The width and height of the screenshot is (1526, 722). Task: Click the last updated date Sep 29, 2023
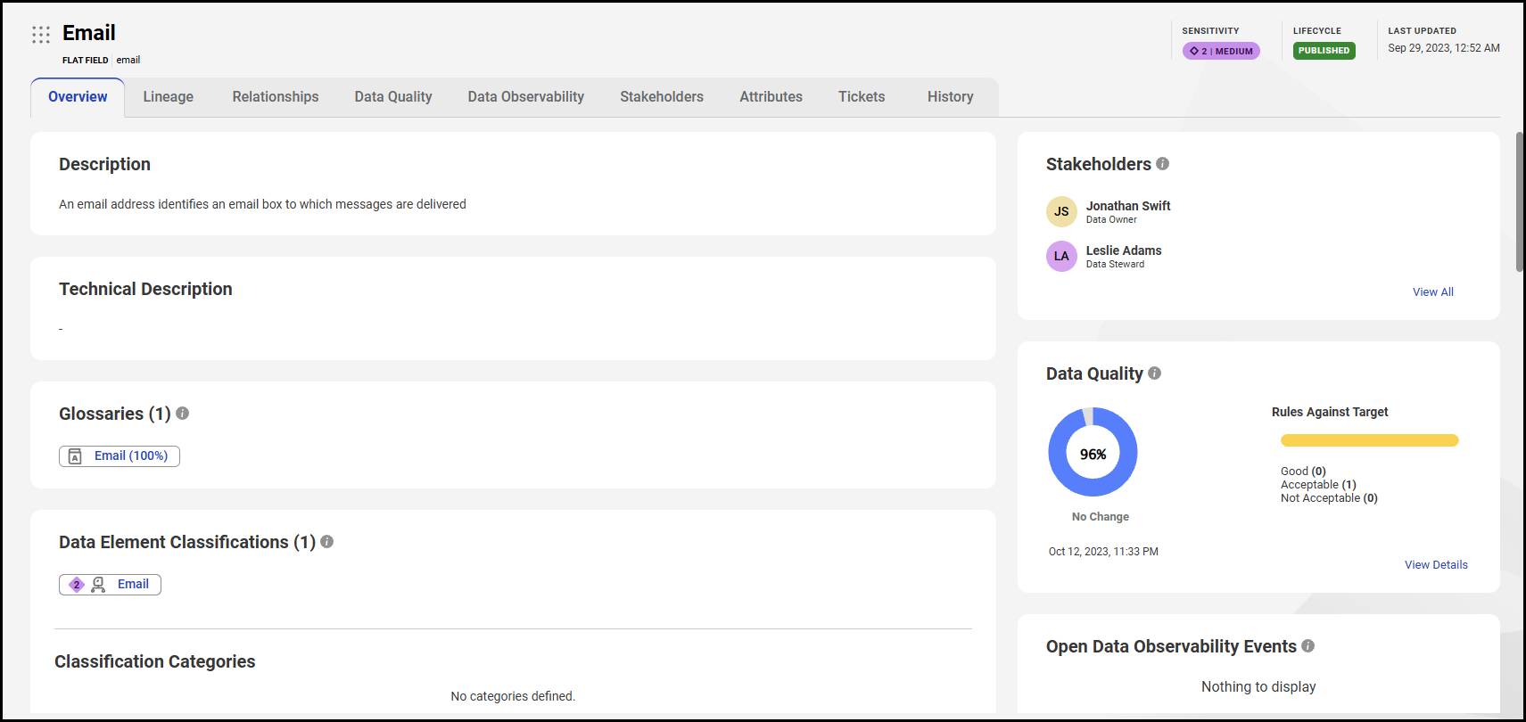tap(1444, 48)
